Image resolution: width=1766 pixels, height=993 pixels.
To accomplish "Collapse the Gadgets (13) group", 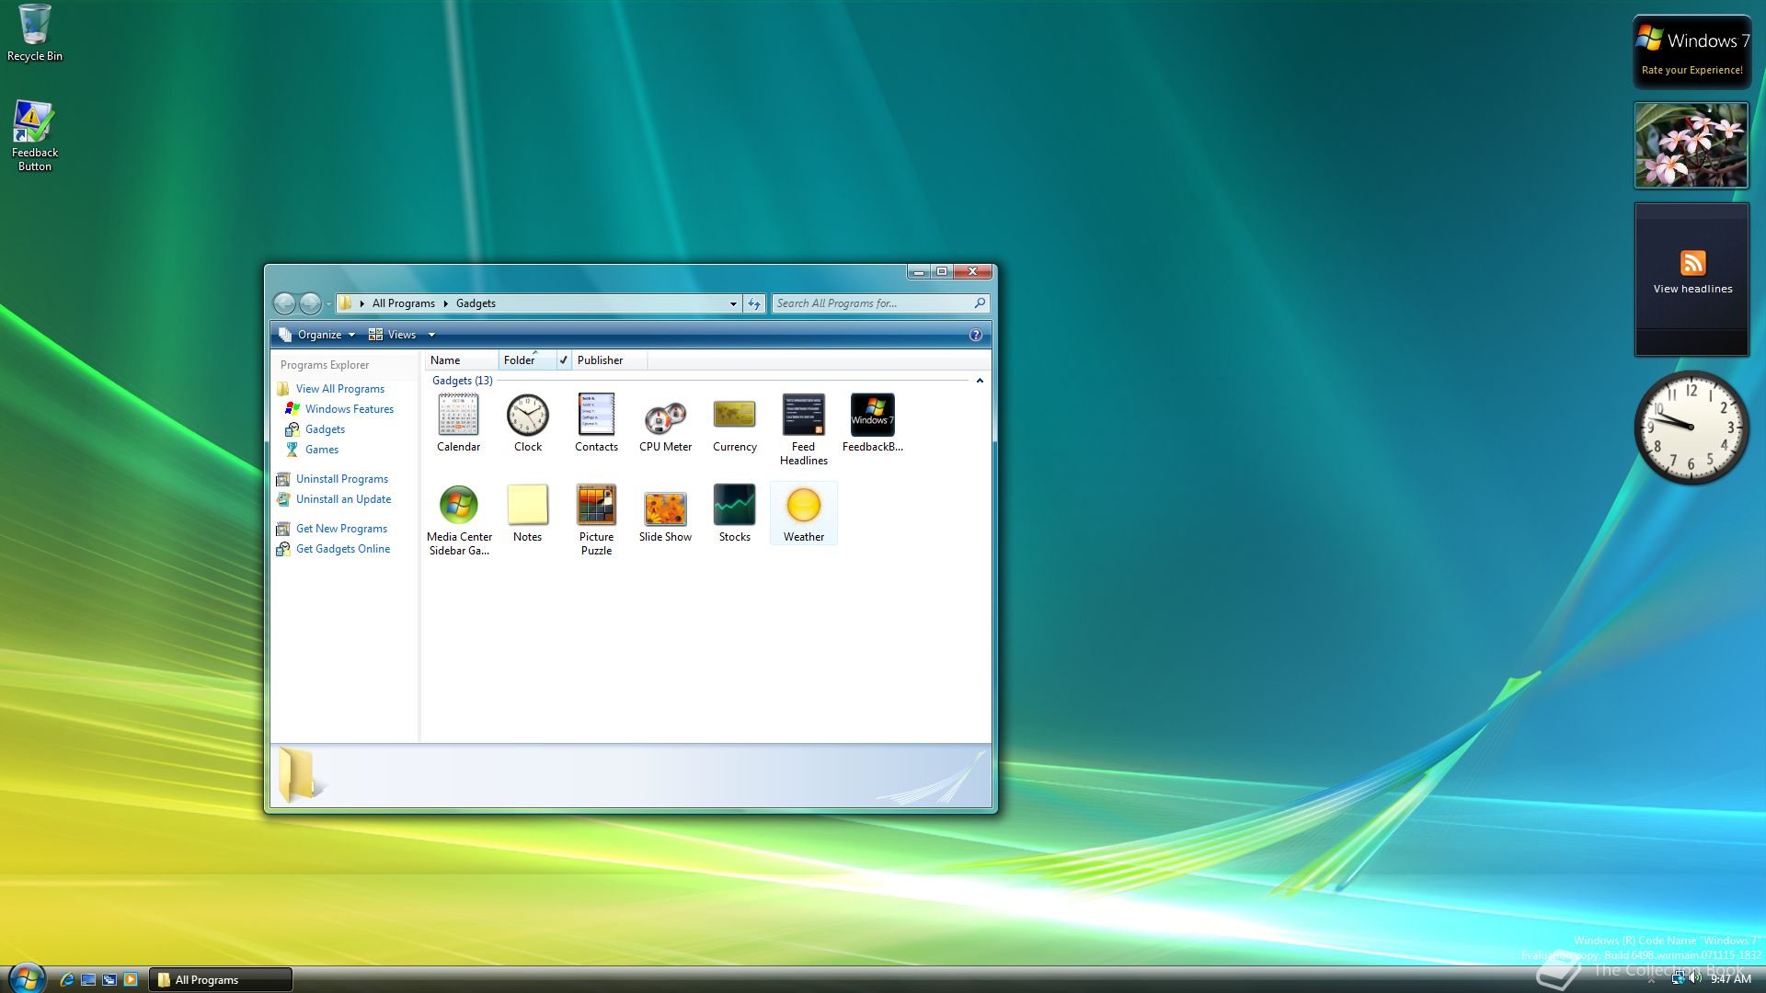I will pos(980,381).
